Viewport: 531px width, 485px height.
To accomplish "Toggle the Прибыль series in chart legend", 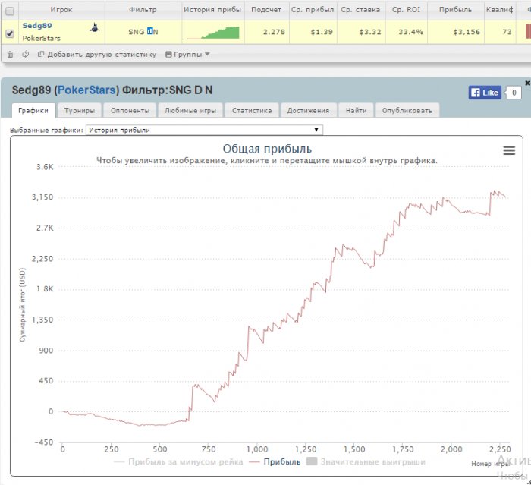I will (275, 461).
